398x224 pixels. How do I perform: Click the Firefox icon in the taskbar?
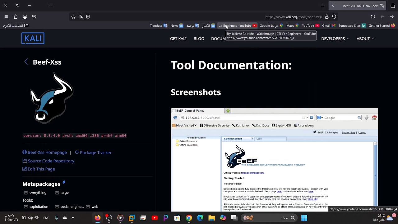[x=98, y=218]
